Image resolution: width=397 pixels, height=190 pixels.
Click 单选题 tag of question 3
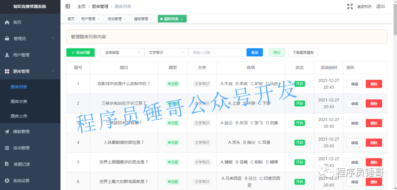173,123
